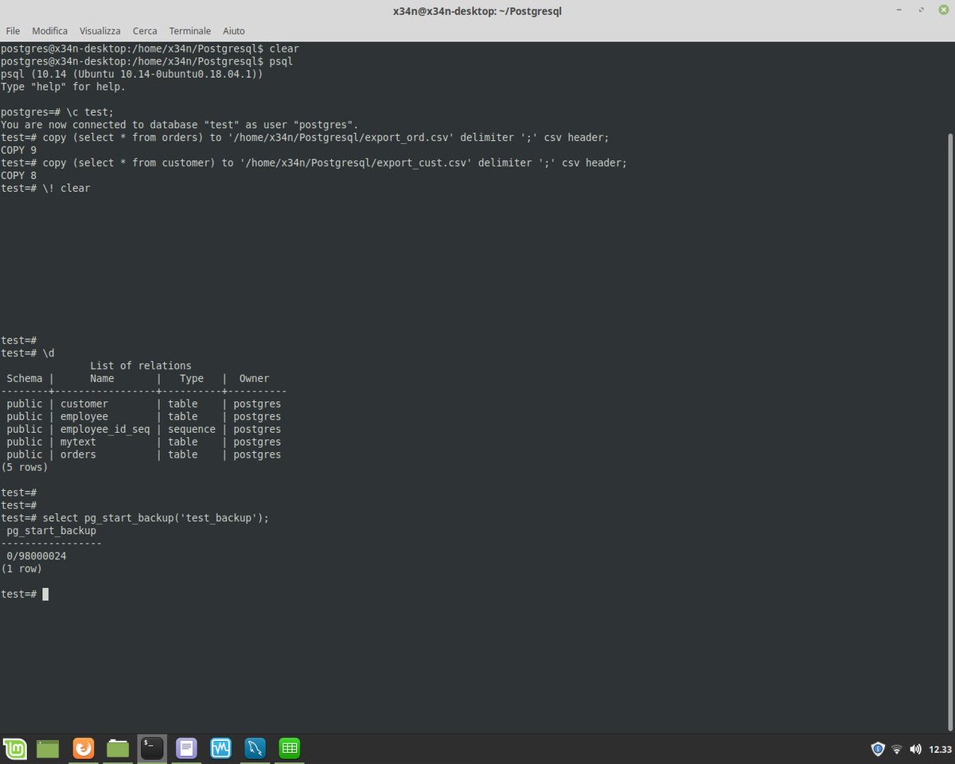Viewport: 955px width, 764px height.
Task: Click the 'COPY 8' output line
Action: [x=19, y=175]
